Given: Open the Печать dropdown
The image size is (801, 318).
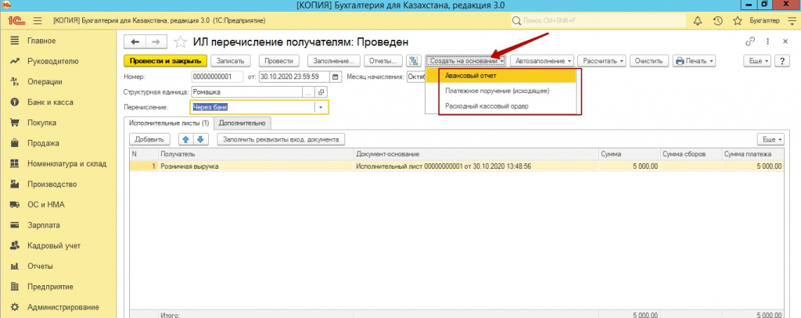Looking at the screenshot, I should [694, 61].
